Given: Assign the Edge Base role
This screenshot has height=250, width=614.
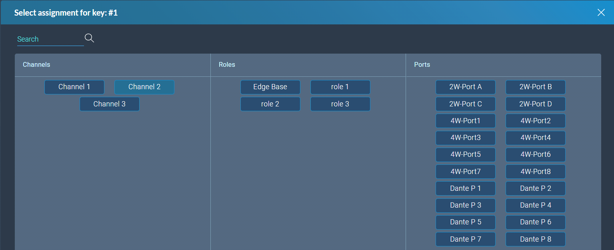Looking at the screenshot, I should [270, 87].
